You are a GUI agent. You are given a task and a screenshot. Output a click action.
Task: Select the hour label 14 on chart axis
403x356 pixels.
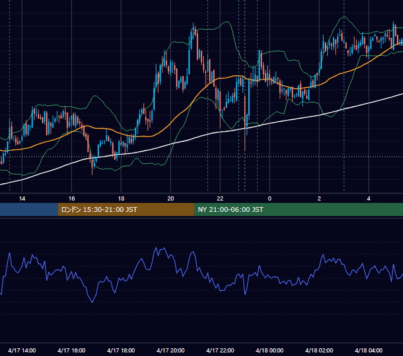point(22,199)
